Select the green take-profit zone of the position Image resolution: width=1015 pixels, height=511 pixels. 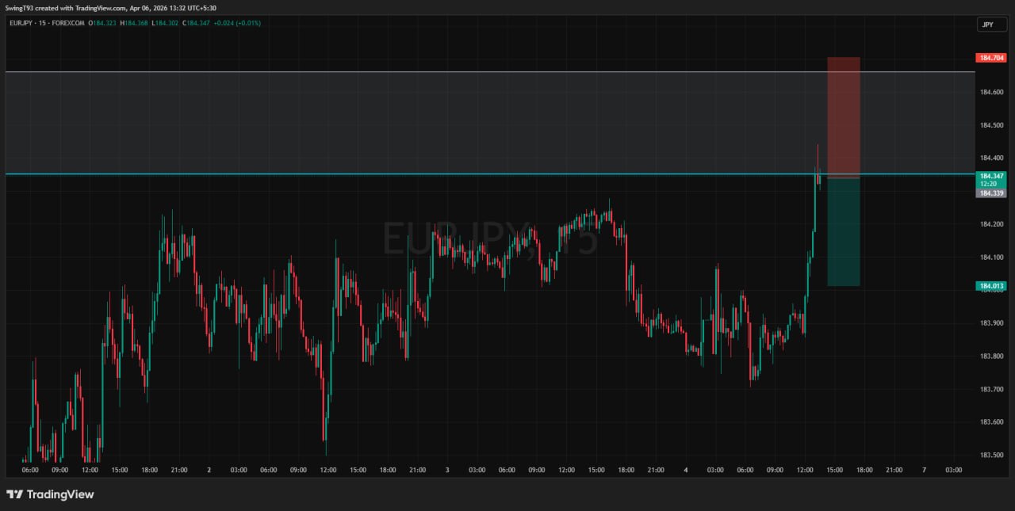[843, 231]
